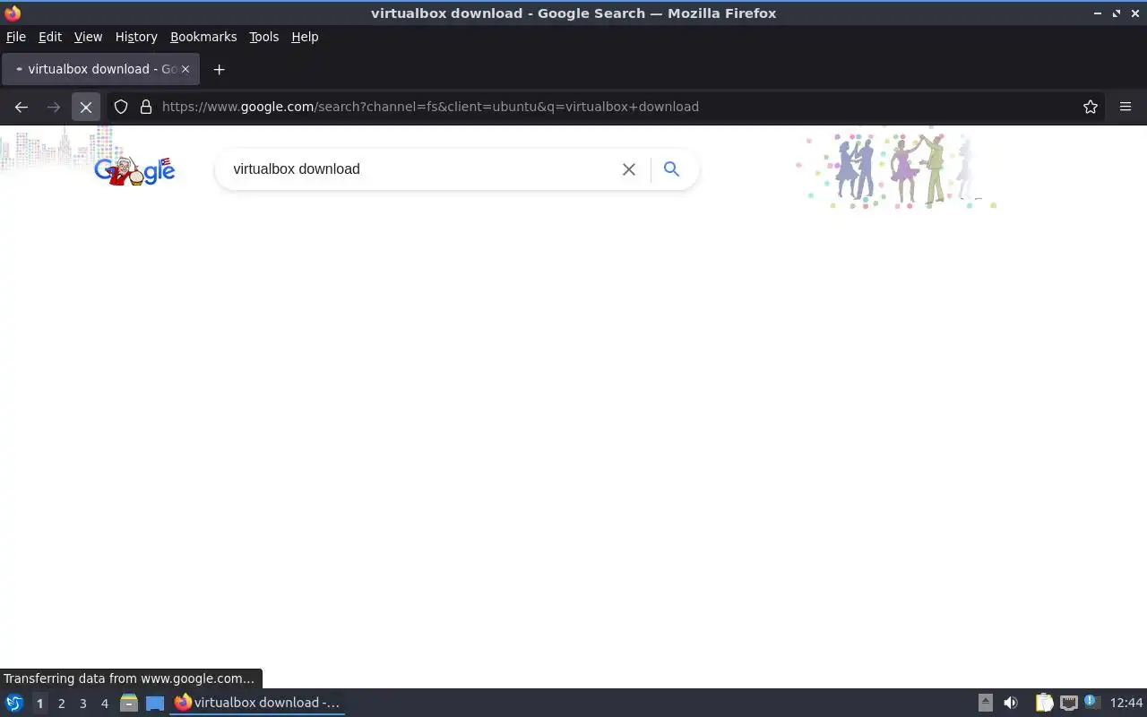Switch to workspace 4
Image resolution: width=1147 pixels, height=717 pixels.
[x=104, y=704]
